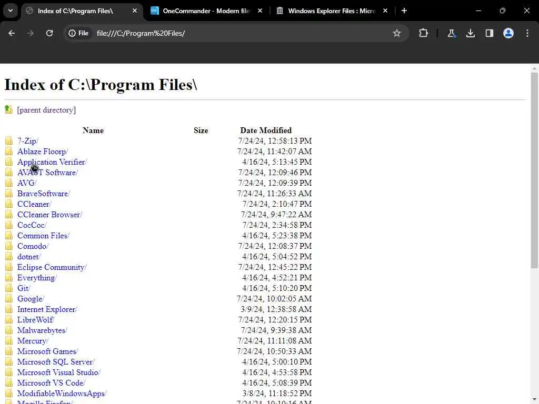Open the Google folder link

tap(31, 299)
